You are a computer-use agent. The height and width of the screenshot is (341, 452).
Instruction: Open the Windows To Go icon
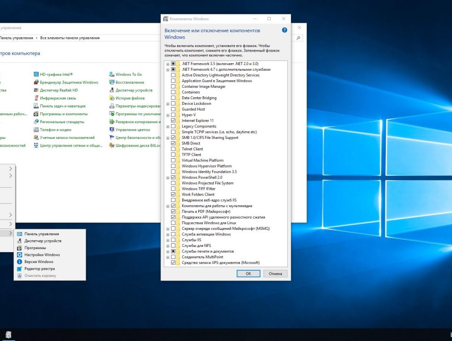112,74
